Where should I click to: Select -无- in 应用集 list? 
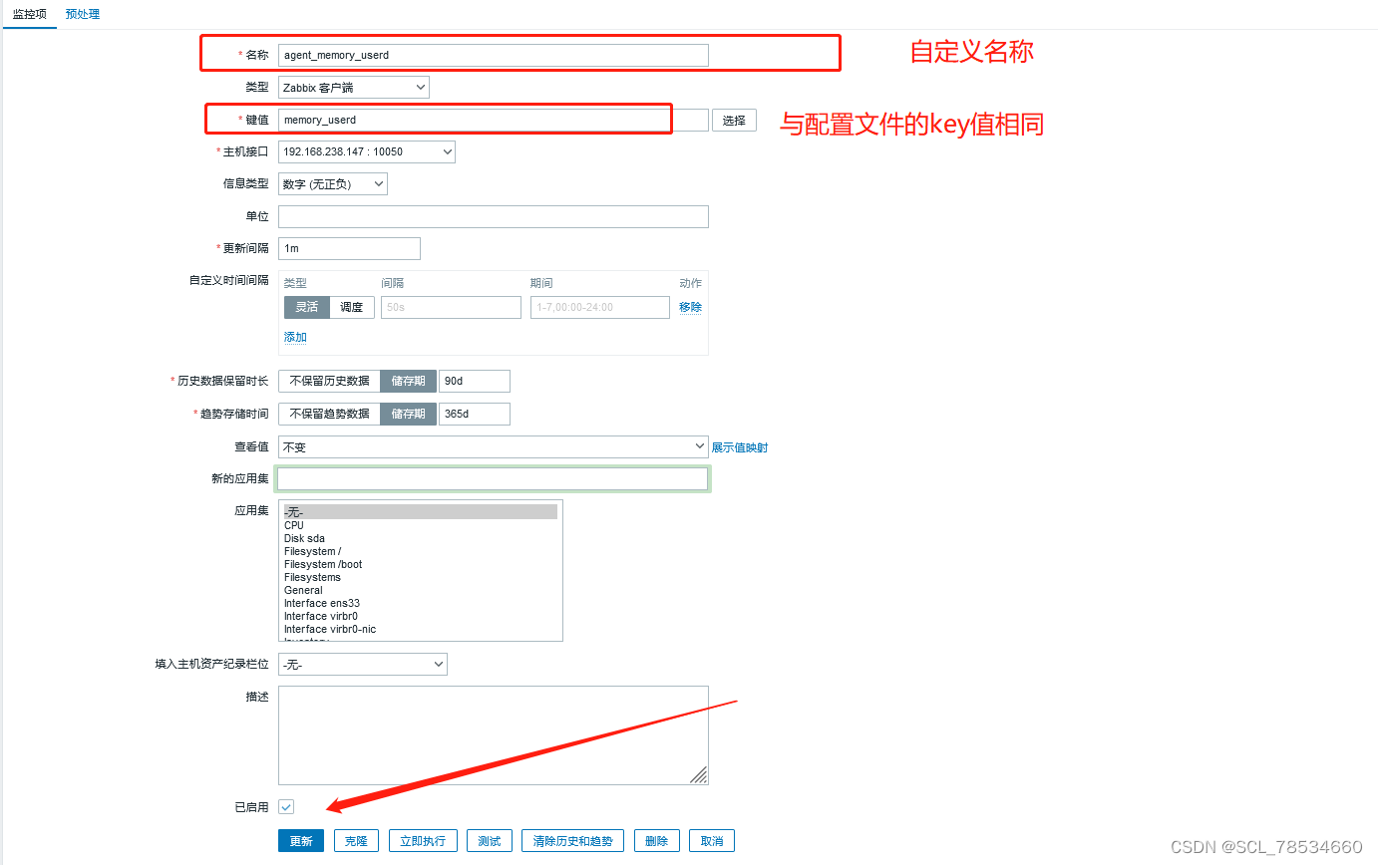420,512
